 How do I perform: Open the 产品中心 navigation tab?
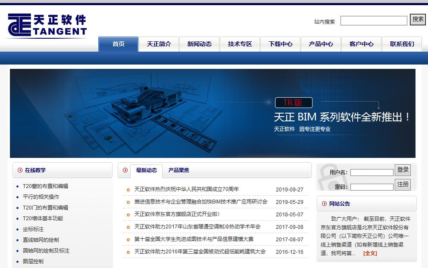click(x=321, y=44)
